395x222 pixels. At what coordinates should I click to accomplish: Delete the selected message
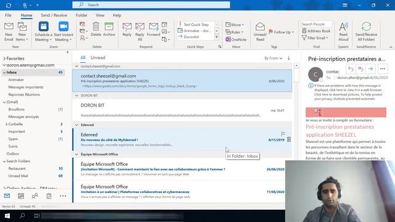click(x=96, y=30)
